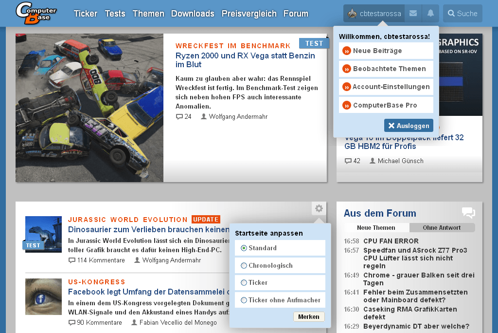Open the Speedfan und ASrock Z77 thread

(x=415, y=258)
